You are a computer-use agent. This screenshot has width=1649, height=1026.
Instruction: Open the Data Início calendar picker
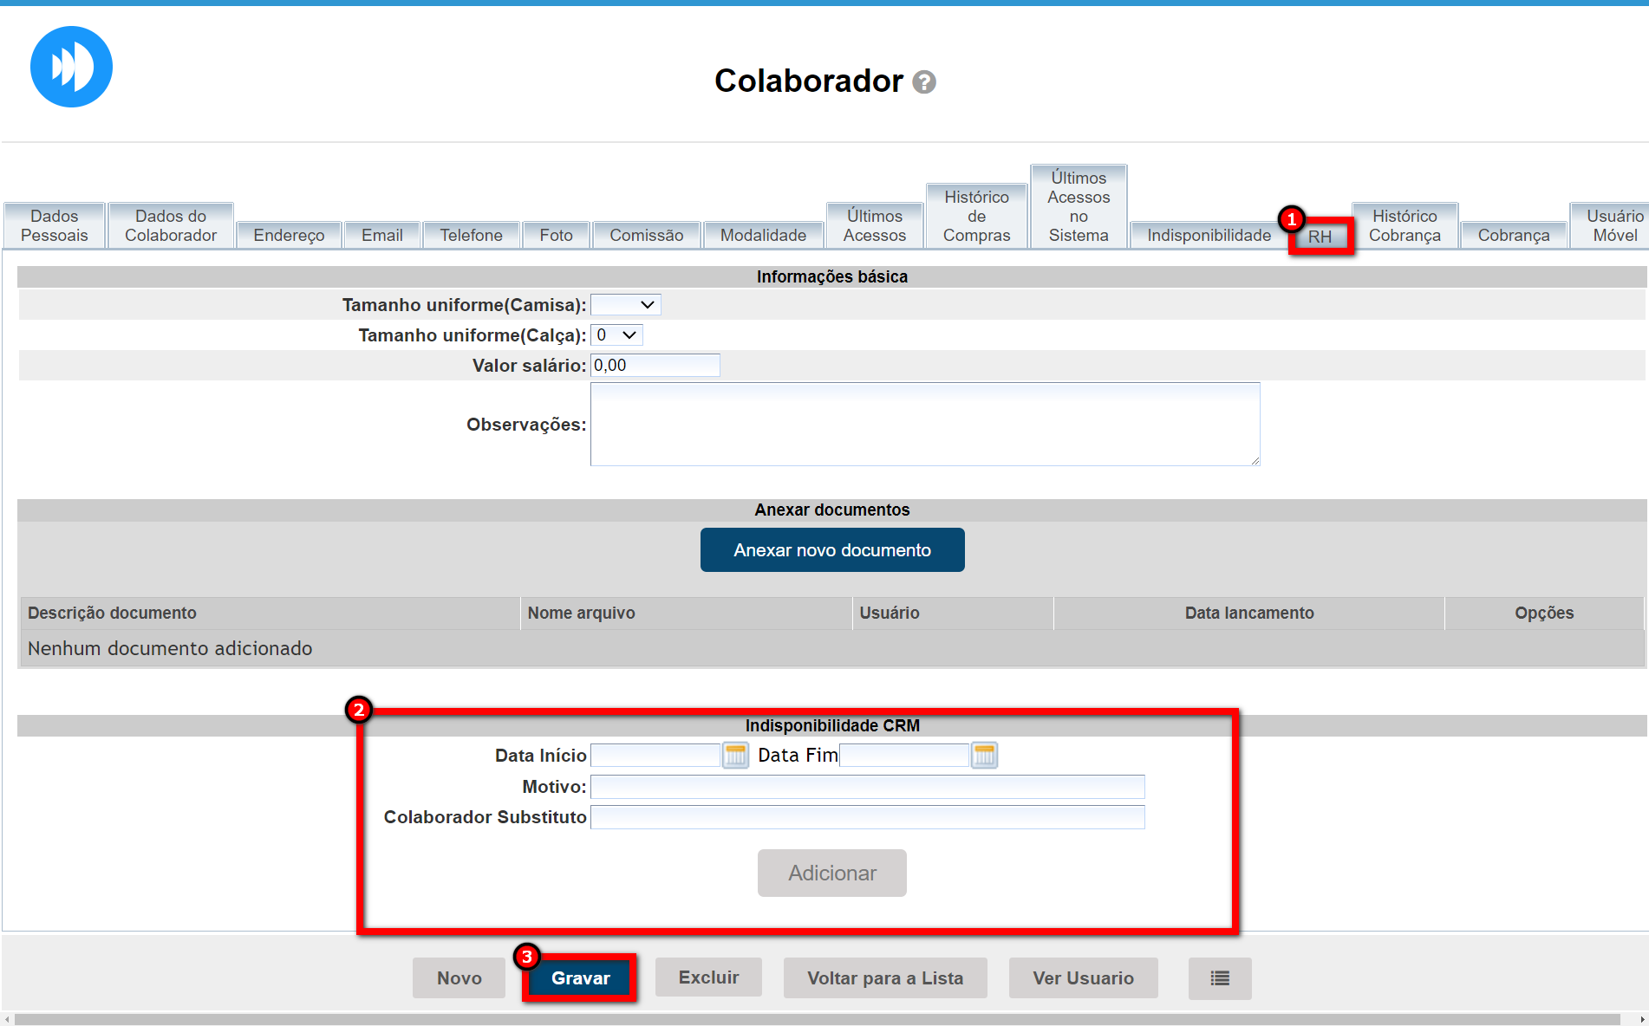point(735,756)
